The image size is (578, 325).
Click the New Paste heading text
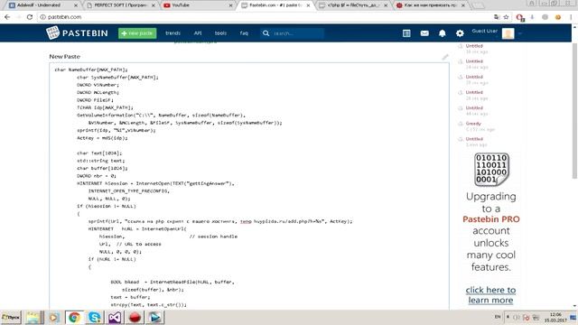pyautogui.click(x=64, y=56)
